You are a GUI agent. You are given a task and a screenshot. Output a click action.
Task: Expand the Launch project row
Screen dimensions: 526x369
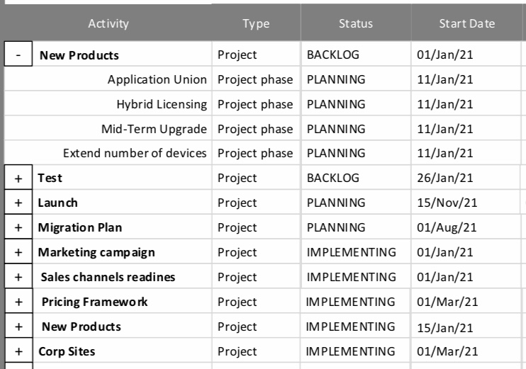pyautogui.click(x=18, y=203)
